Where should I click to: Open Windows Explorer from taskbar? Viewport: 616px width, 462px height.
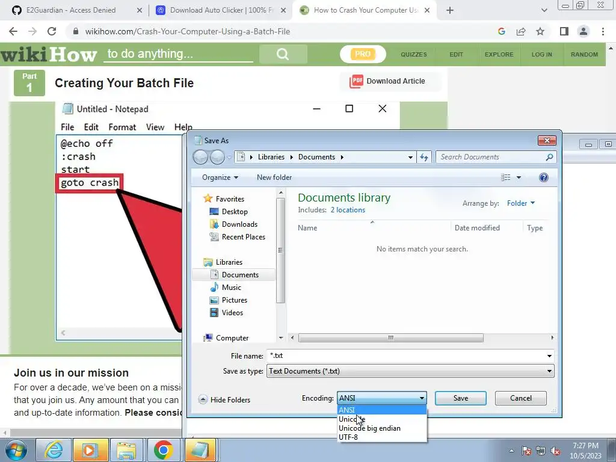tap(126, 450)
